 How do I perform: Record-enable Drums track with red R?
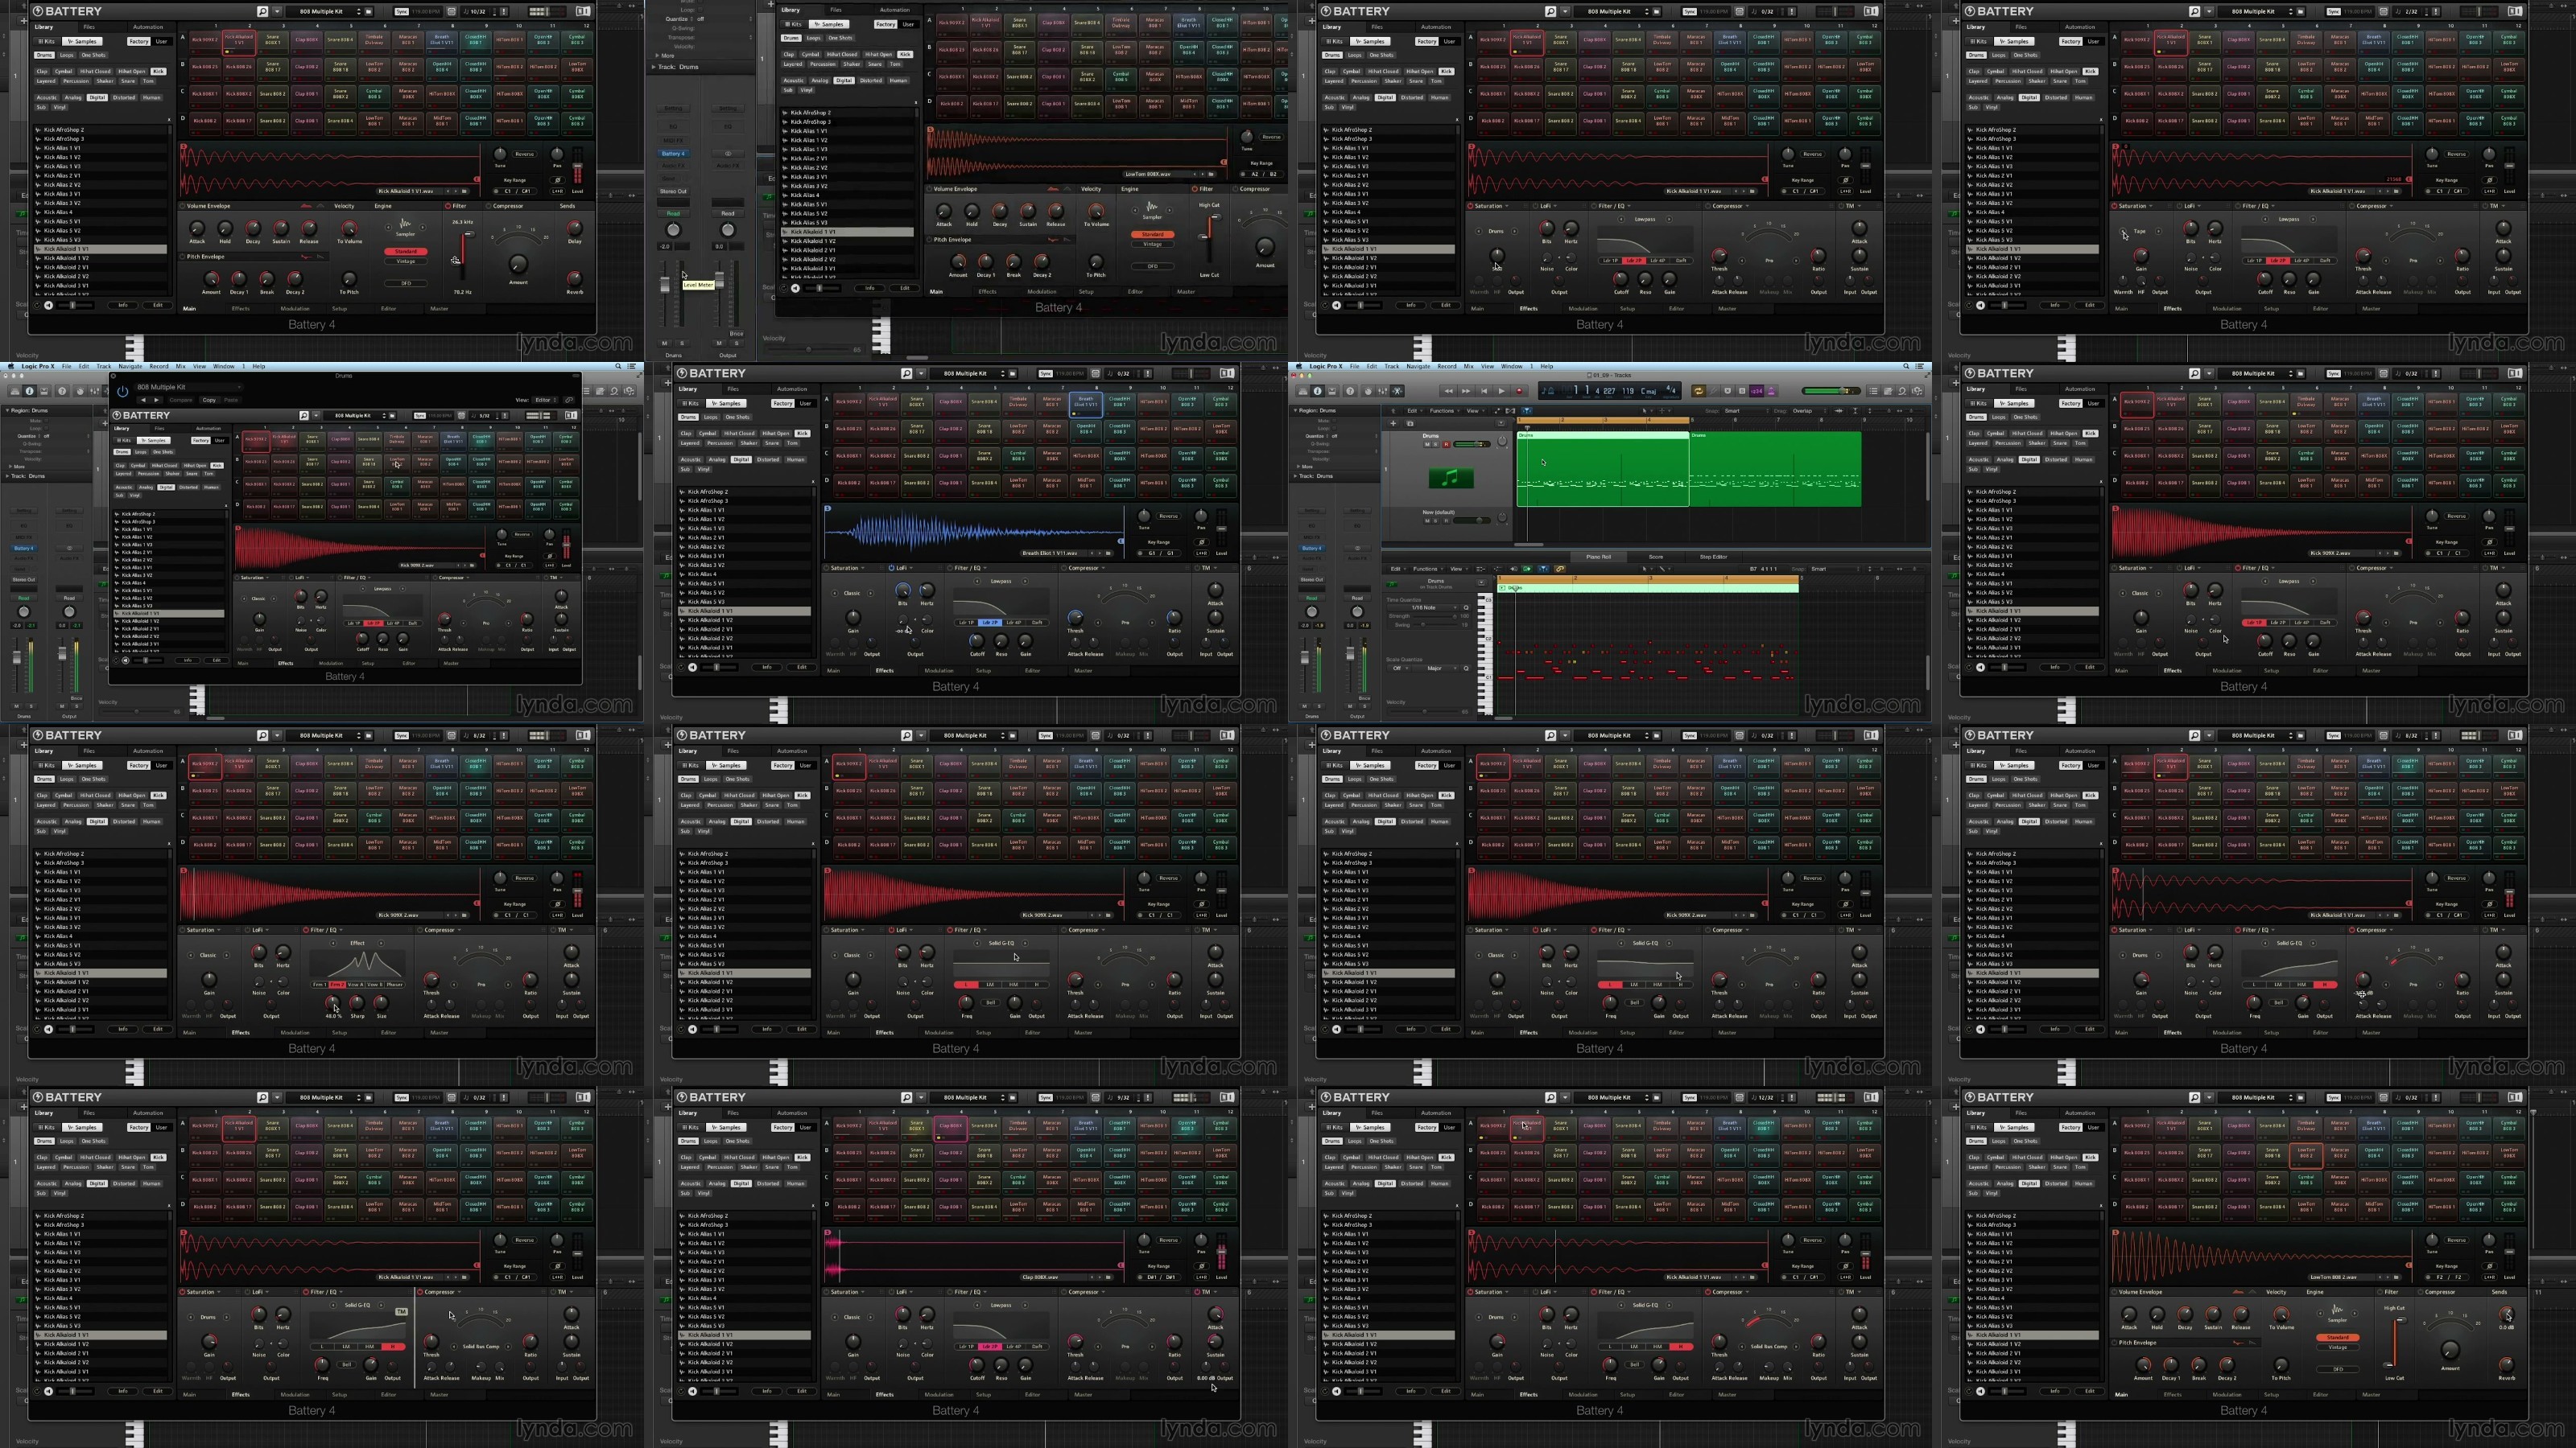point(1446,445)
